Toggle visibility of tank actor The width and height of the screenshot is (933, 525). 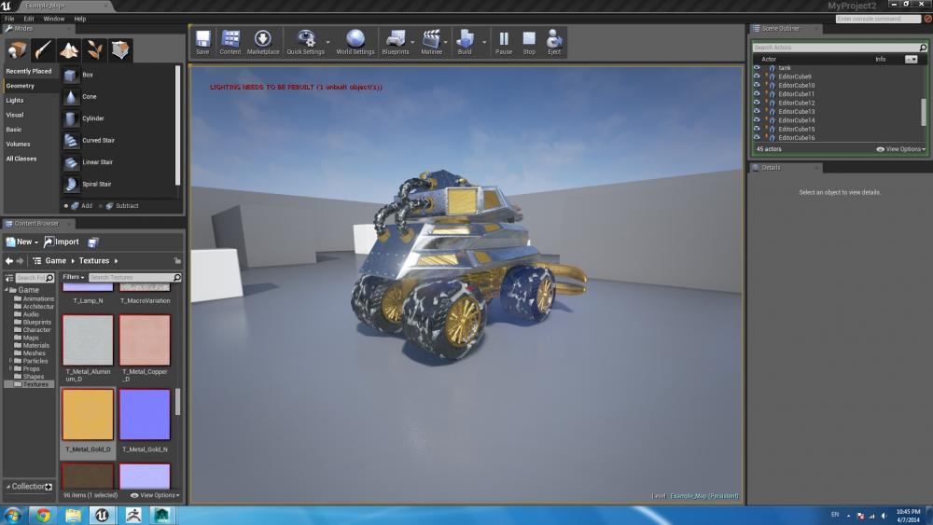pos(757,68)
